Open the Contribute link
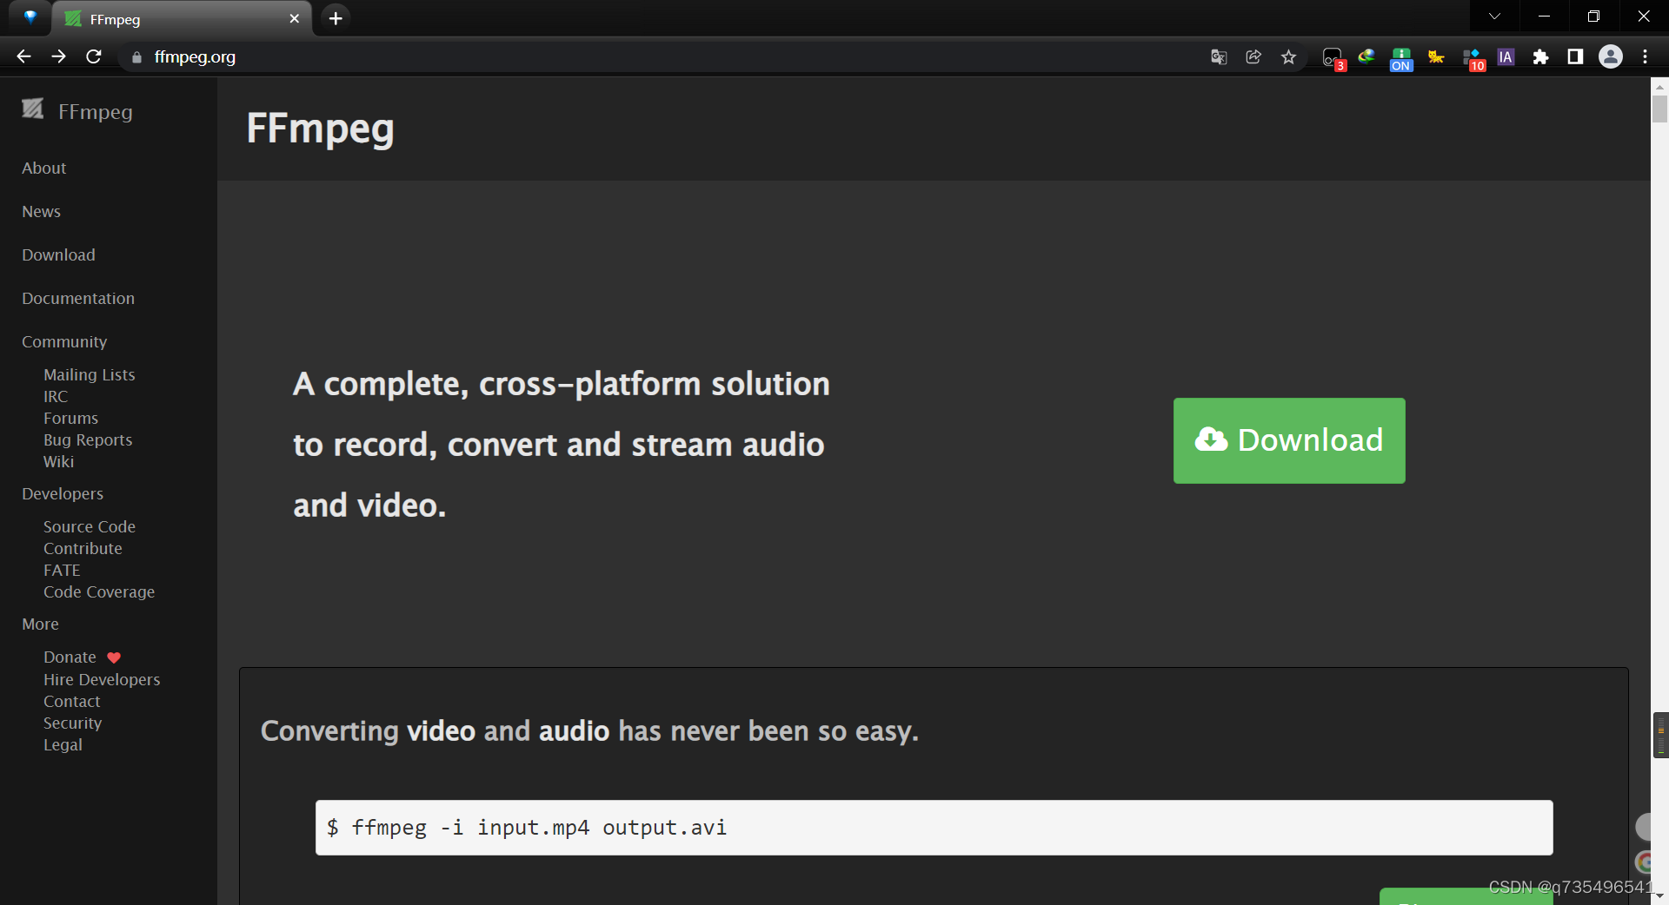This screenshot has width=1669, height=905. click(83, 549)
